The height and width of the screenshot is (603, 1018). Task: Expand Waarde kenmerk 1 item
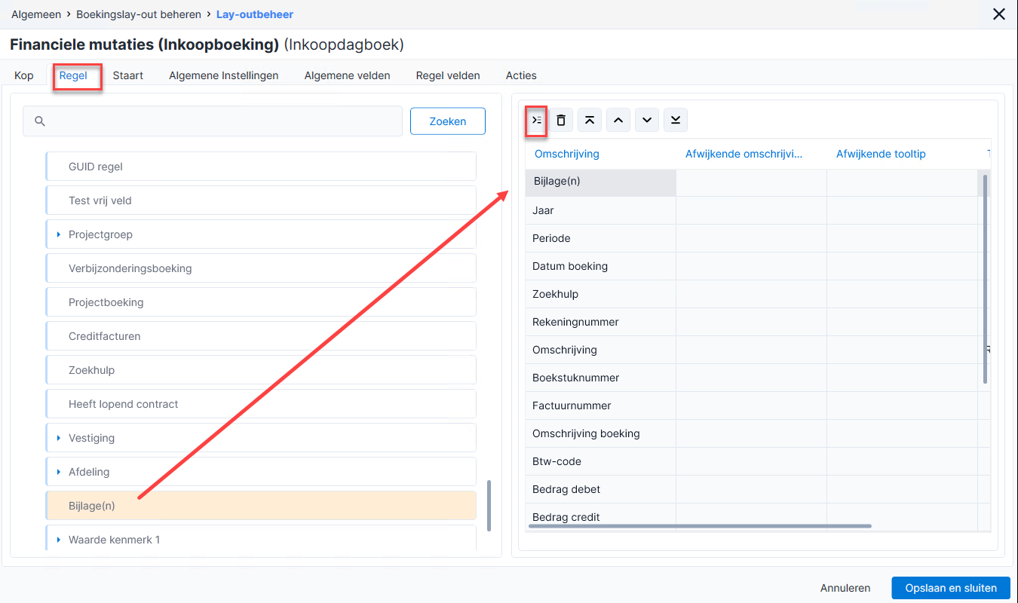pos(59,540)
